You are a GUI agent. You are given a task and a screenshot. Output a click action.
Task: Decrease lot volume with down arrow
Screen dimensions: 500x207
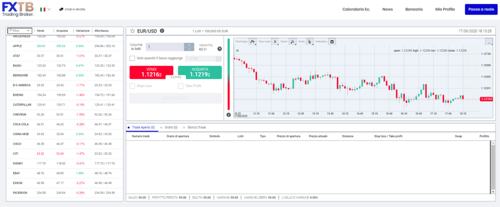[x=189, y=49]
